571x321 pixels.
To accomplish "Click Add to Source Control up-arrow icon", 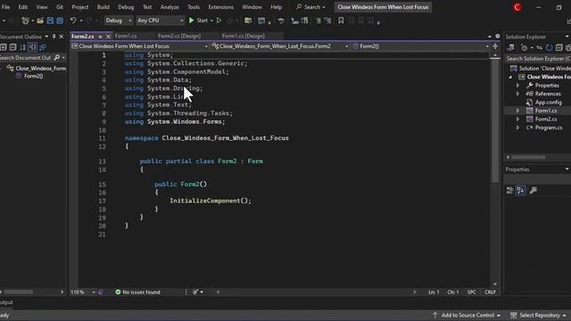I will 434,315.
